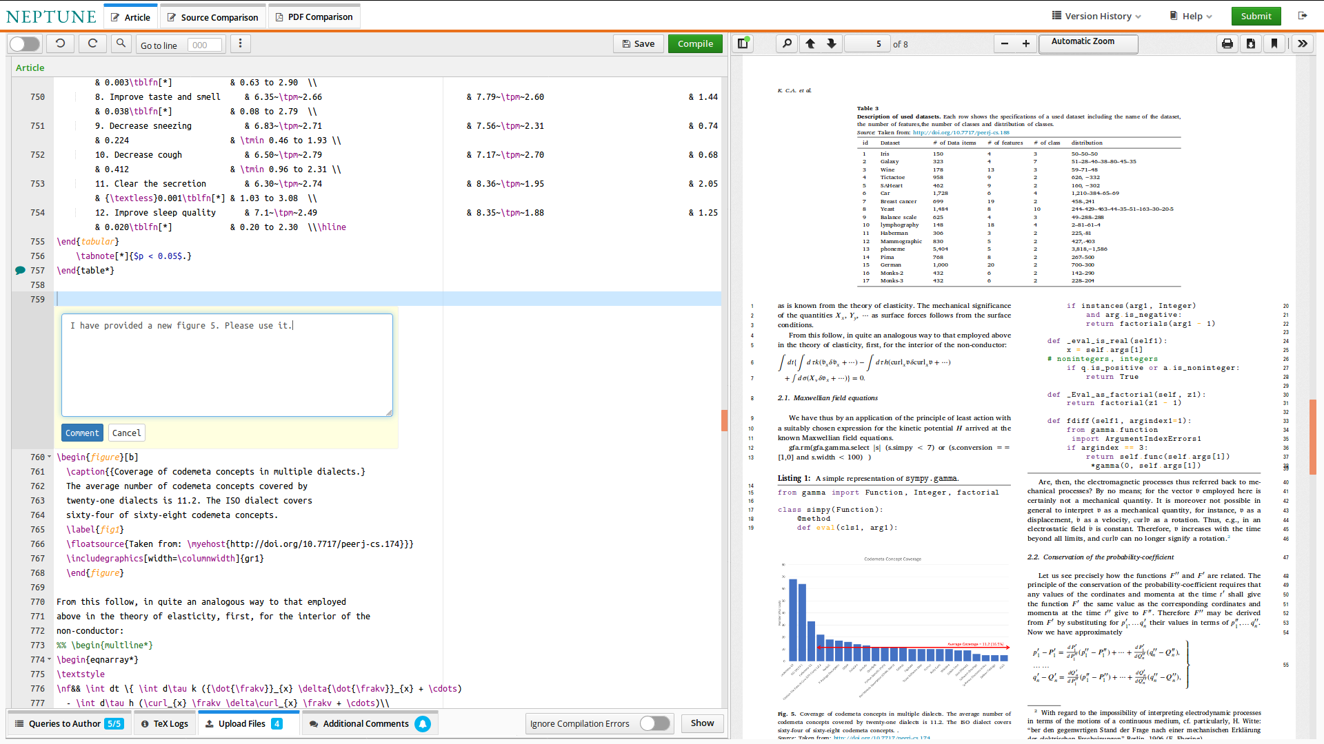The image size is (1324, 744).
Task: Go to previous PDF page arrow
Action: coord(810,43)
